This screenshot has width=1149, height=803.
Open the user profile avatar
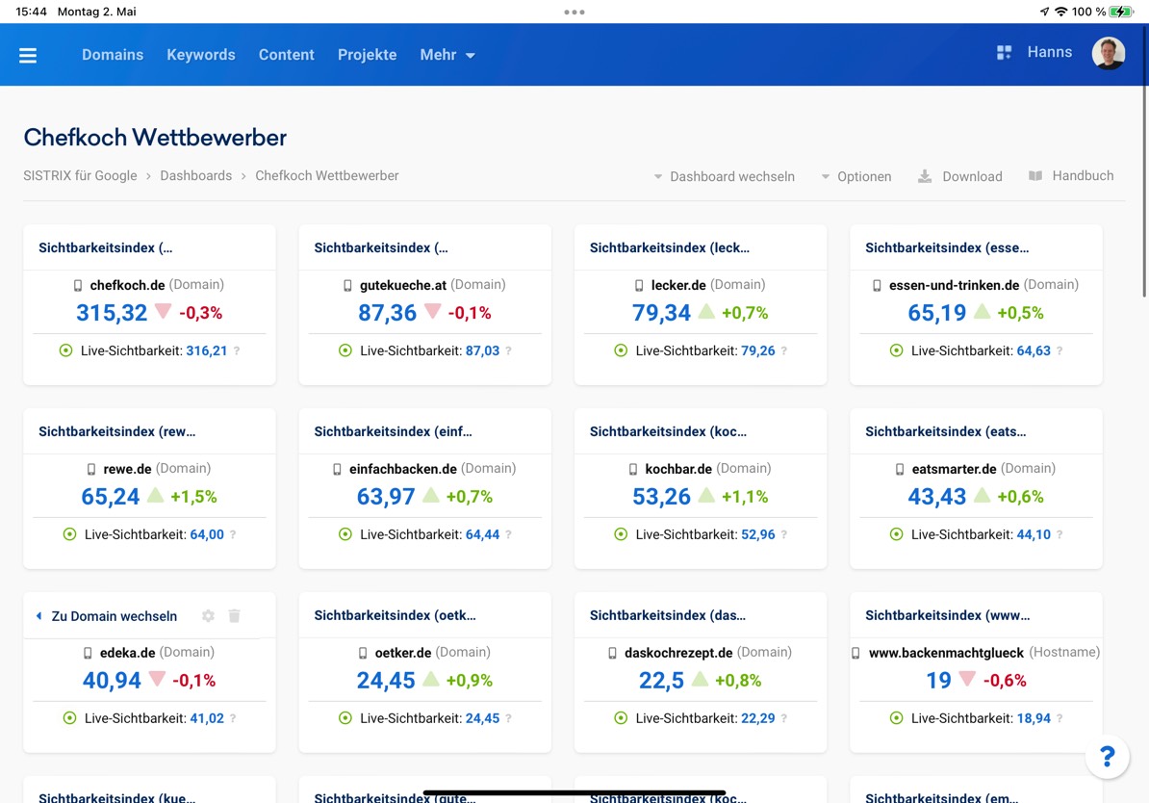coord(1108,54)
